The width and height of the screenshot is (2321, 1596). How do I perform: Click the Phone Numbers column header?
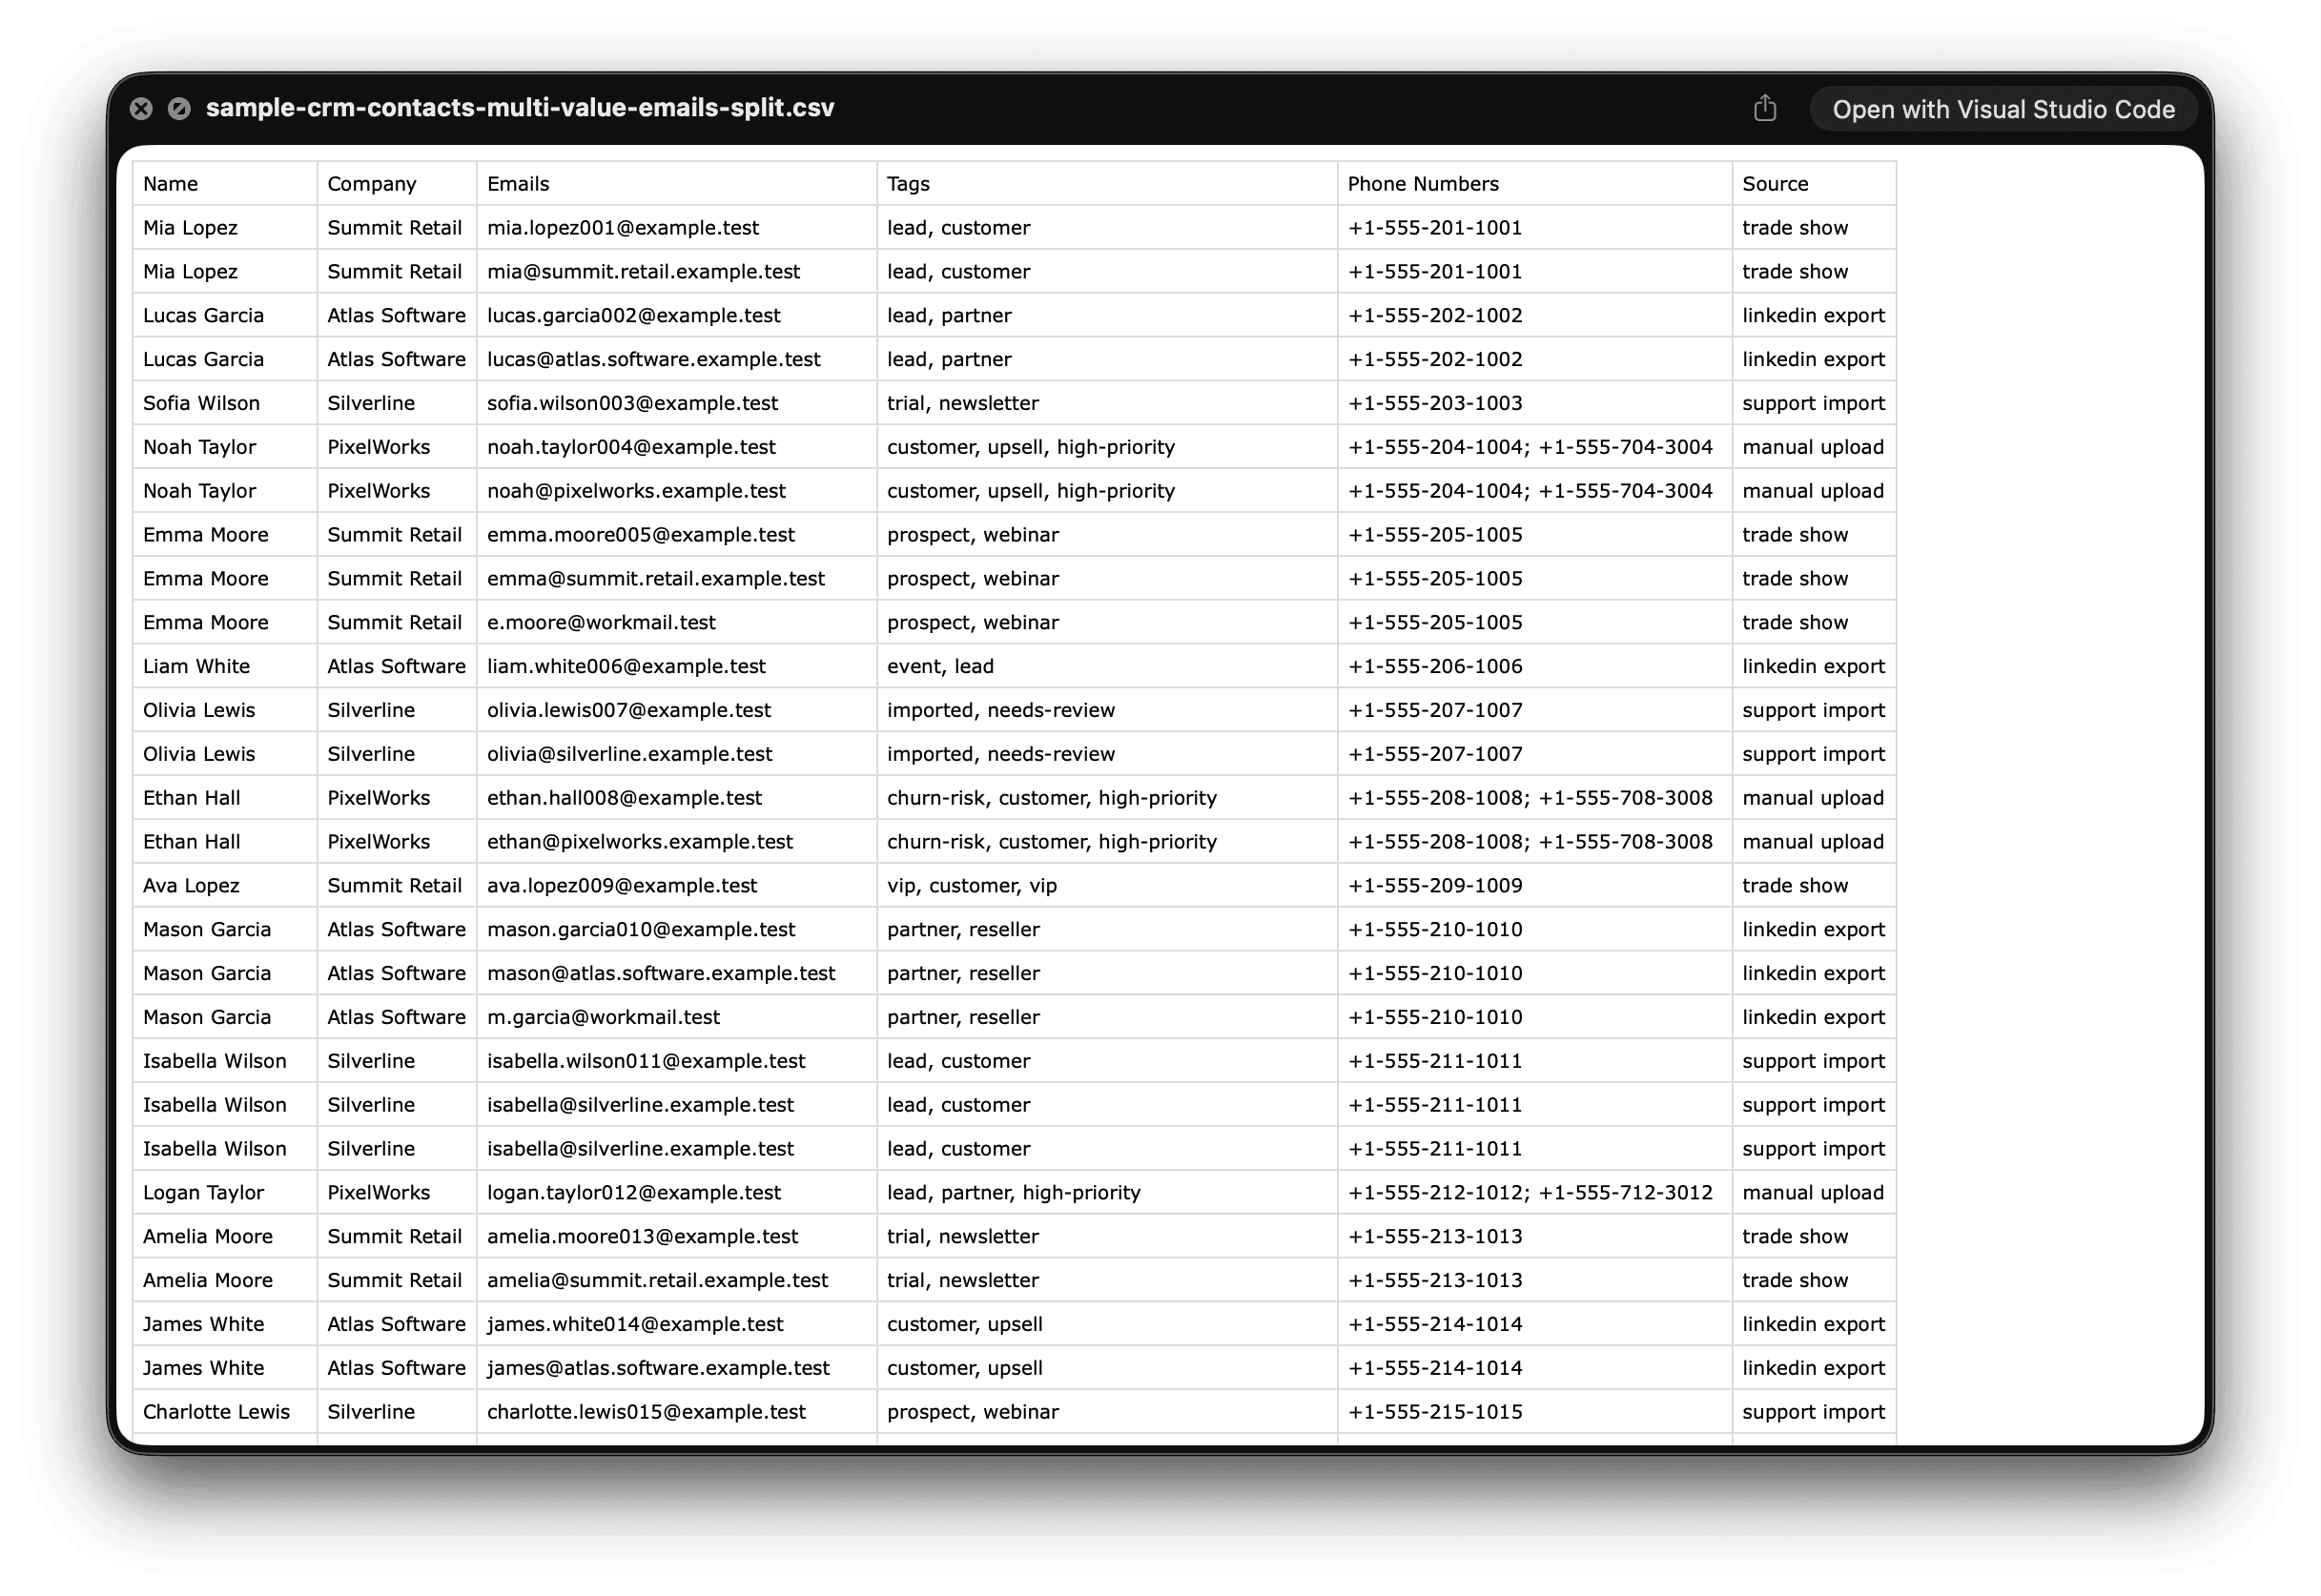pyautogui.click(x=1534, y=184)
